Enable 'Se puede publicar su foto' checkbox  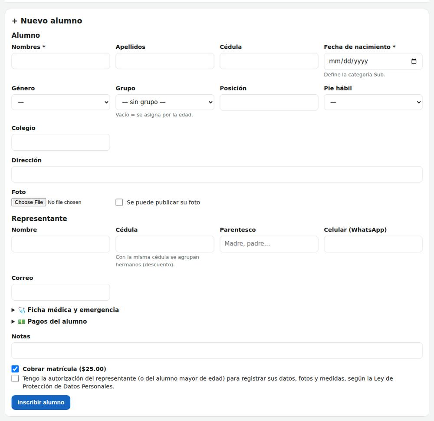(x=119, y=202)
